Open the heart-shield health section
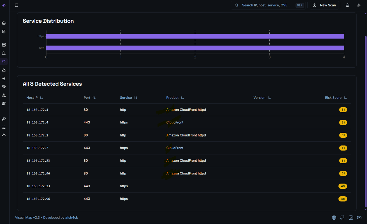Viewport: 367px width, 224px height. (4, 87)
